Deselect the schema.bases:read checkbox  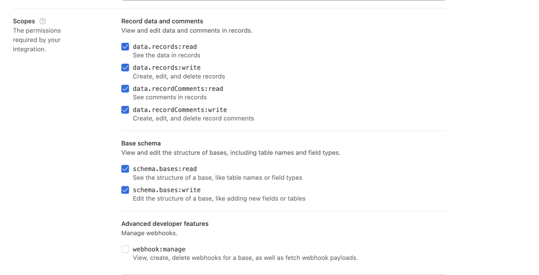[x=125, y=169]
